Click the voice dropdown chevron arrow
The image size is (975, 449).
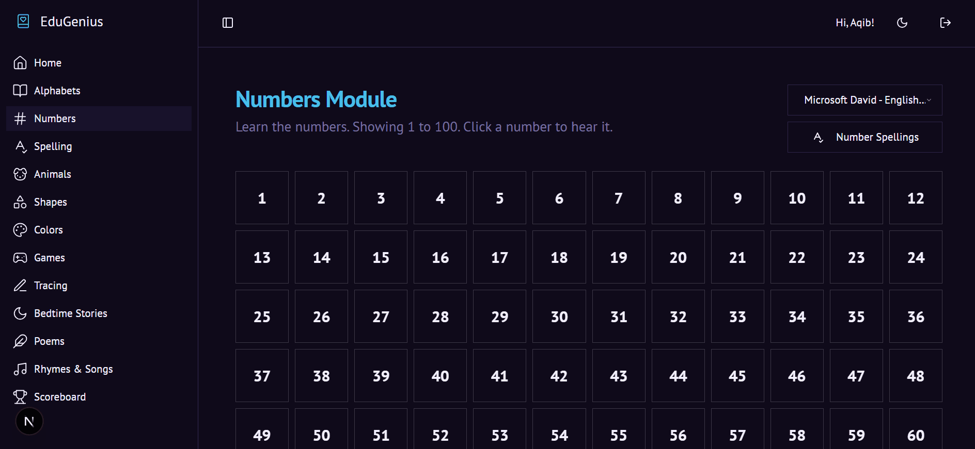pyautogui.click(x=929, y=100)
